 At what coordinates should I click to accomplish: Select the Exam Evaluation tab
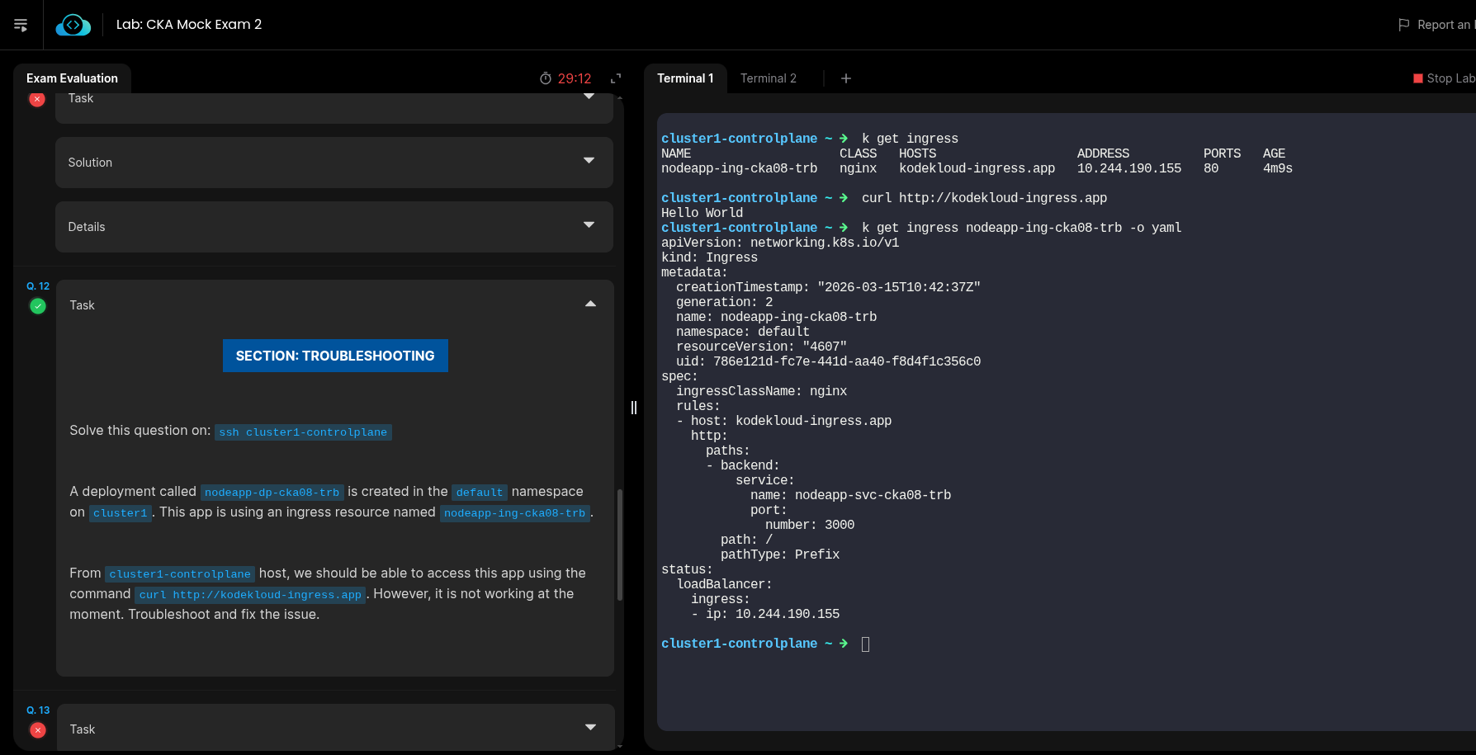click(72, 78)
